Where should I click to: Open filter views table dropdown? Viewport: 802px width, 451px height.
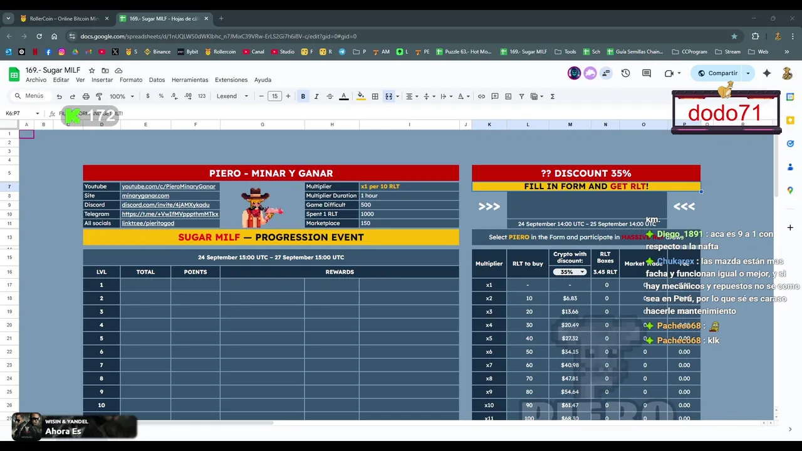pyautogui.click(x=536, y=96)
